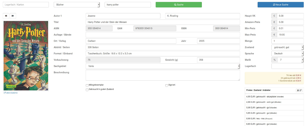307x126 pixels.
Task: Click the Beschreibung text area
Action: coord(163,75)
